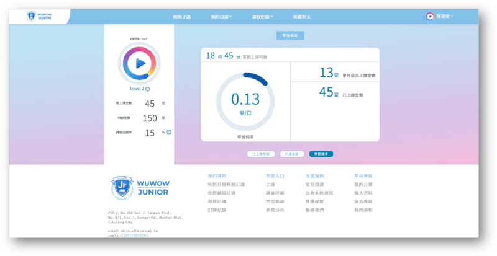Viewport: 497px width, 256px height.
Task: Click the user avatar icon in header
Action: (430, 16)
